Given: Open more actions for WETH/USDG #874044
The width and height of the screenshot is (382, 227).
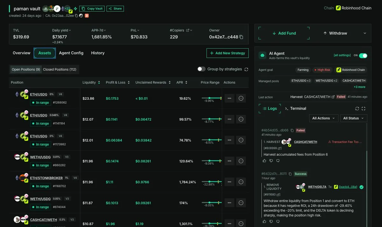Looking at the screenshot, I should point(241,203).
